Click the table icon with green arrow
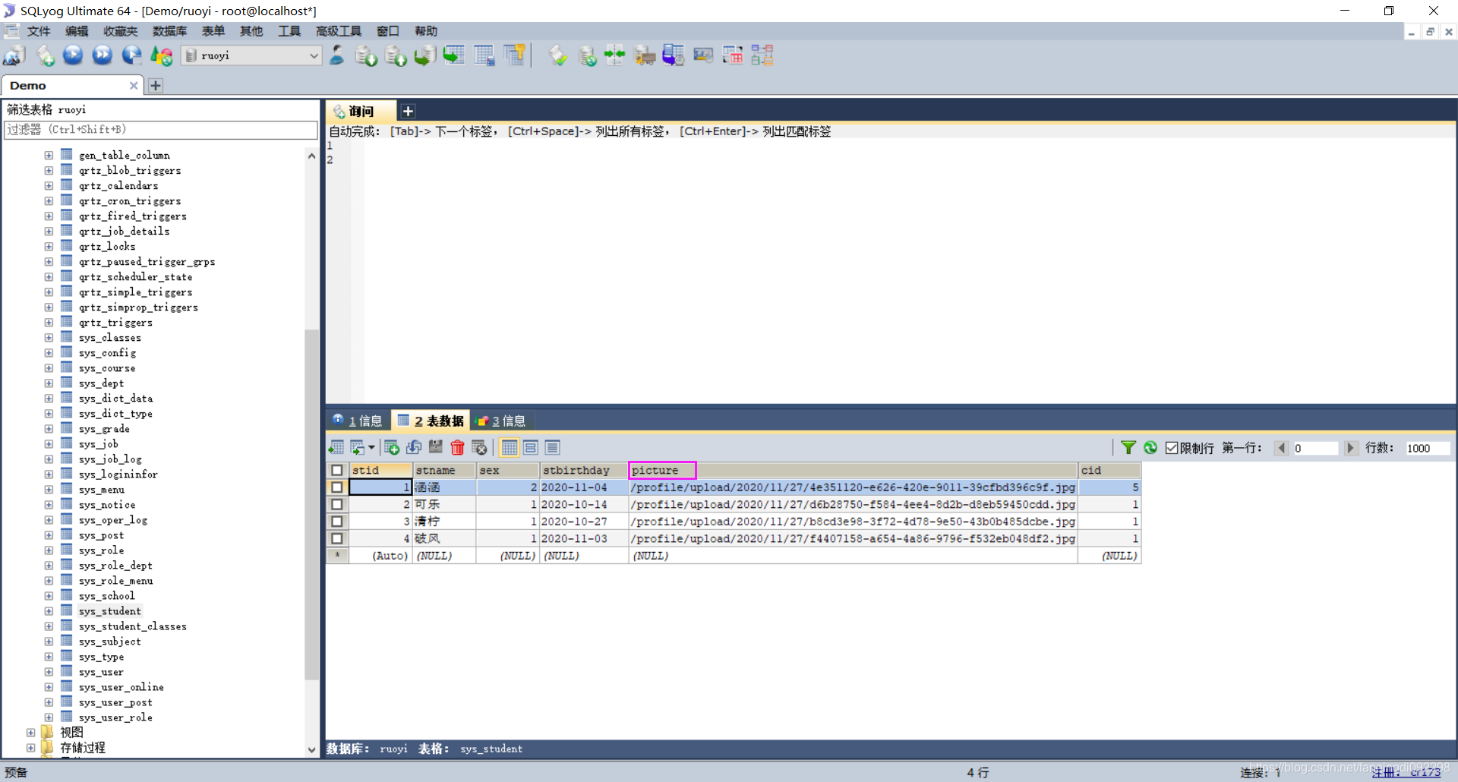Viewport: 1458px width, 782px height. pyautogui.click(x=454, y=55)
